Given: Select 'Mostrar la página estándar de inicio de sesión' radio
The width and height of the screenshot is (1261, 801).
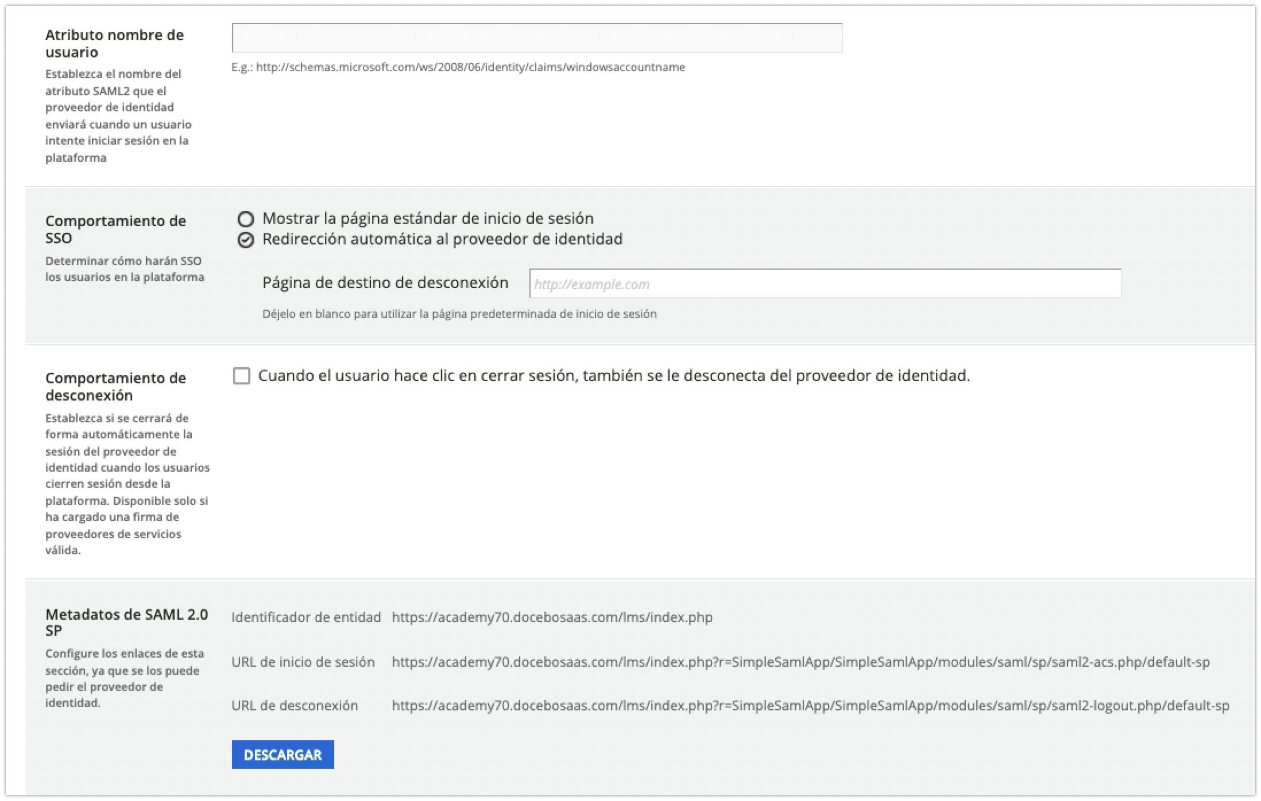Looking at the screenshot, I should click(247, 219).
